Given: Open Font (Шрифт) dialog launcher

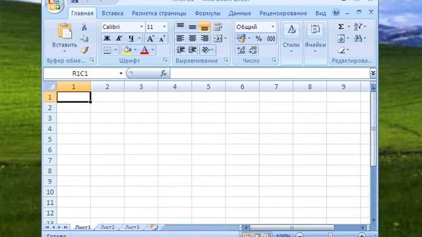Looking at the screenshot, I should click(166, 61).
